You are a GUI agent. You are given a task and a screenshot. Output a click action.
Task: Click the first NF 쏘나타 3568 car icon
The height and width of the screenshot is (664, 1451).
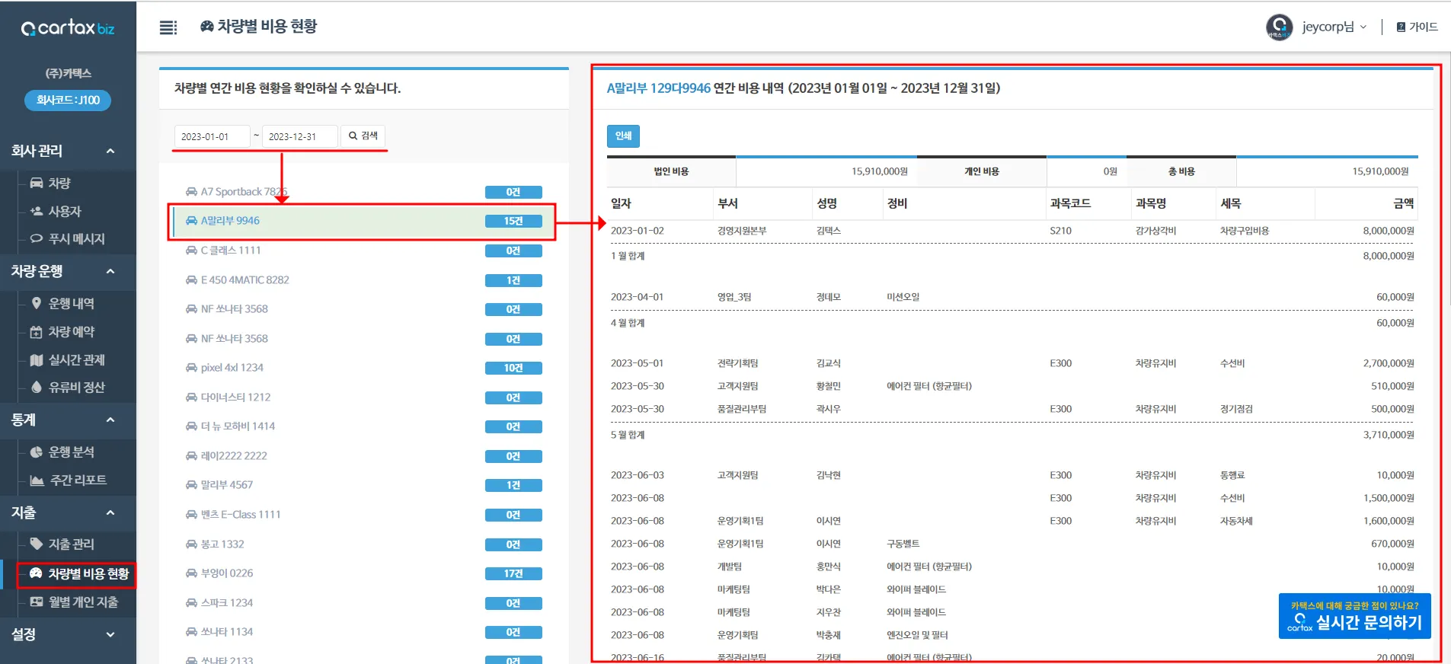(191, 309)
